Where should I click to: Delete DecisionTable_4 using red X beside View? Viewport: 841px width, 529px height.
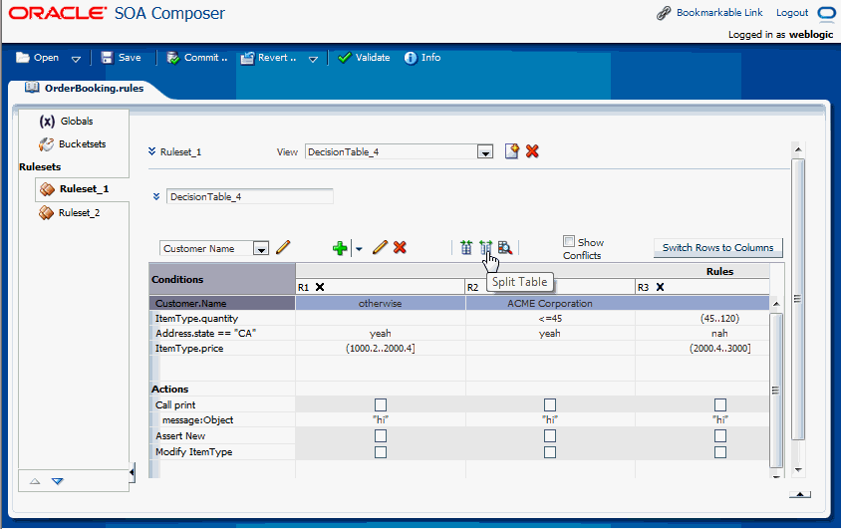[532, 151]
